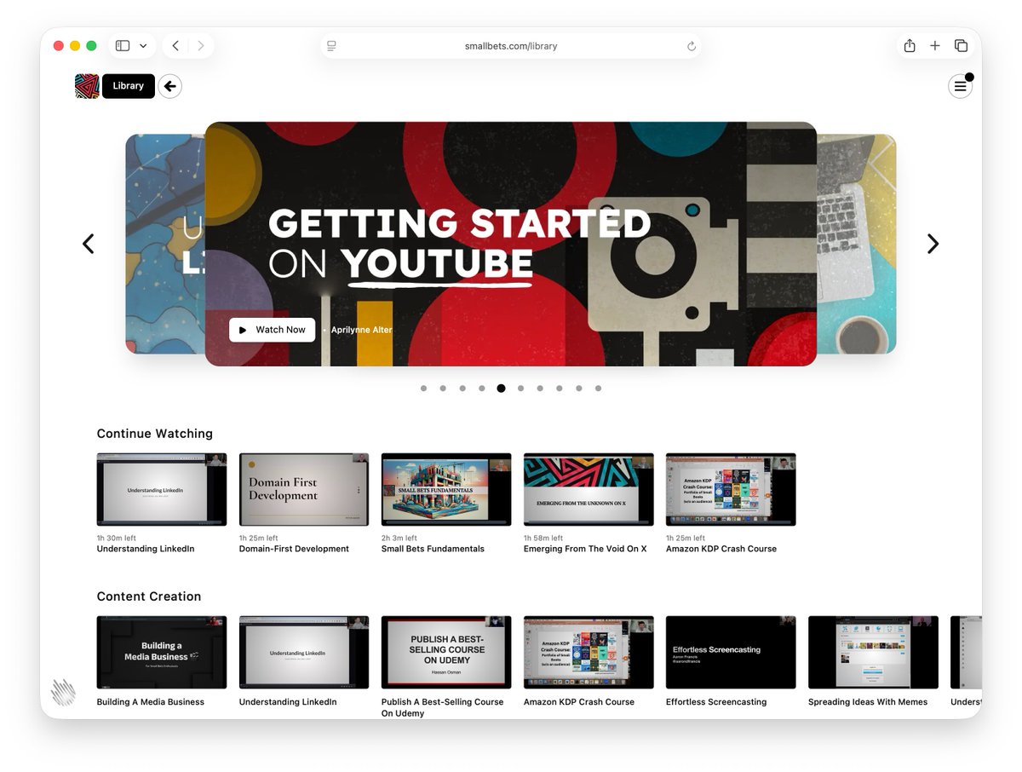
Task: Go to previous carousel slide
Action: (x=89, y=244)
